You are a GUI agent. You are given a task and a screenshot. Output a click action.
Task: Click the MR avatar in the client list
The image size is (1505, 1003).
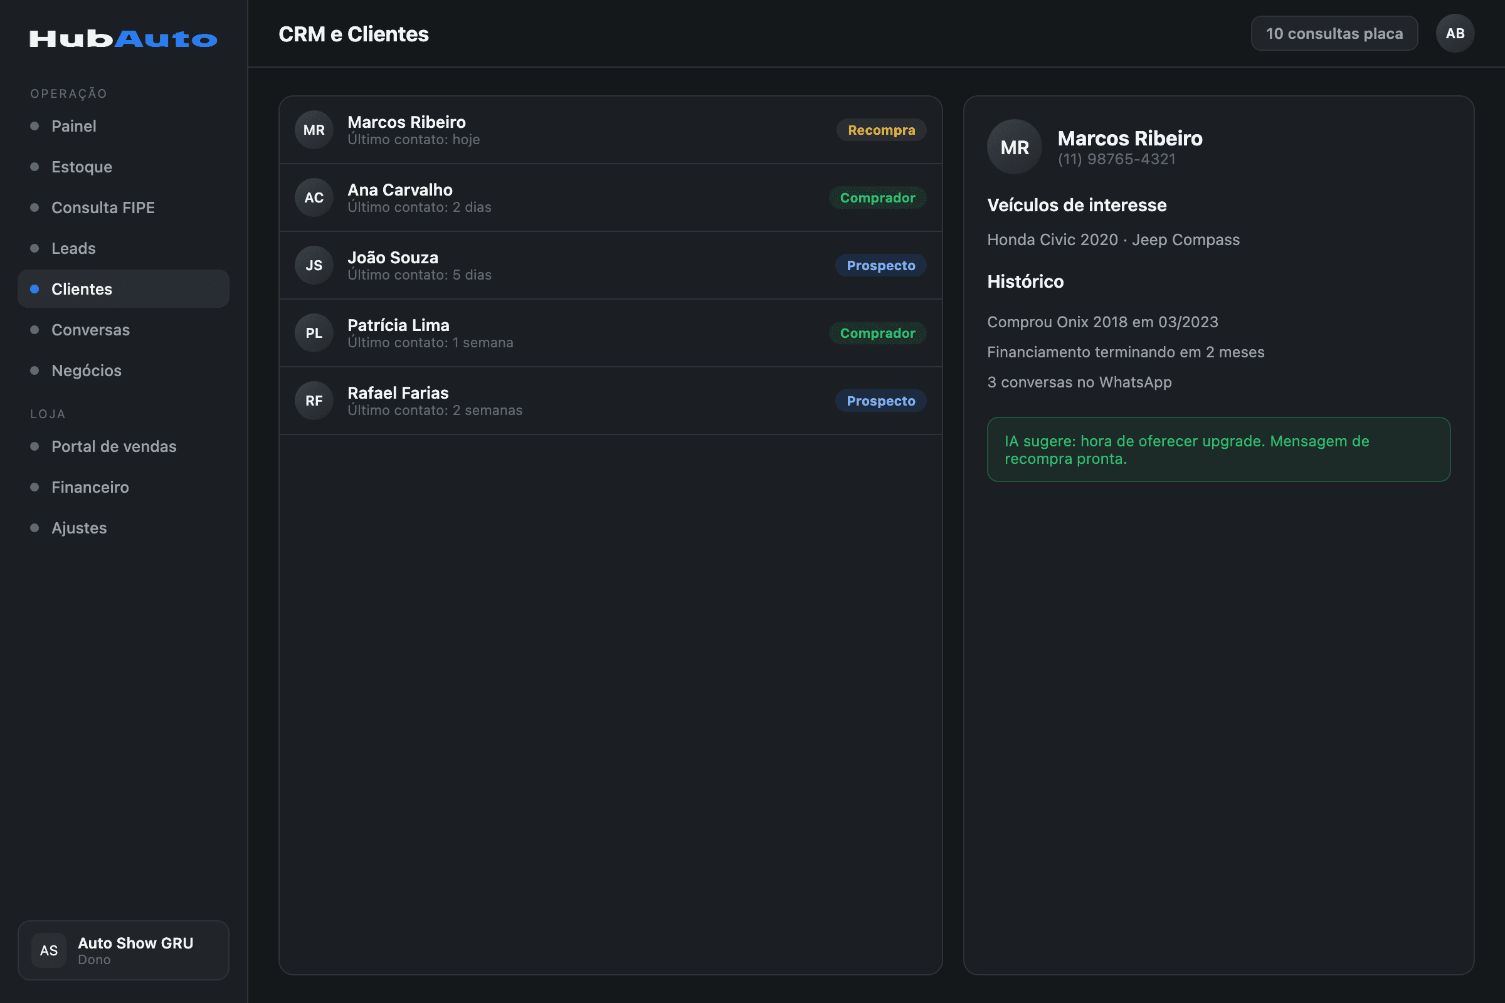click(314, 130)
